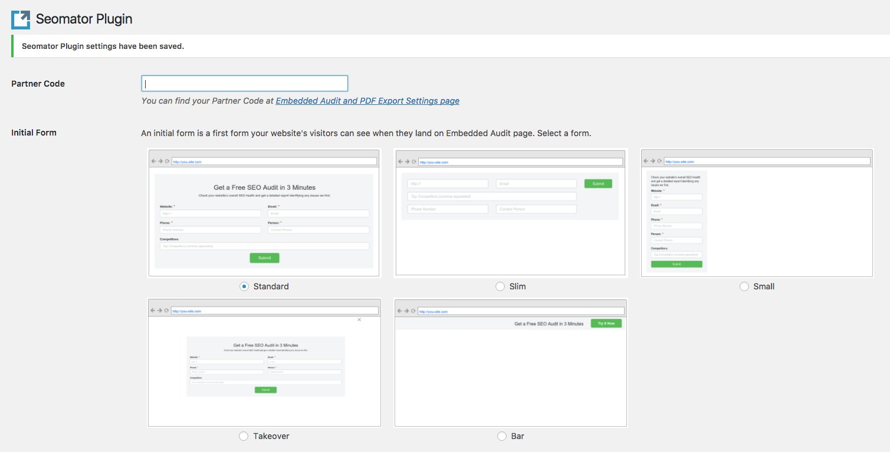Select the Slim form radio button
This screenshot has height=452, width=890.
point(500,286)
